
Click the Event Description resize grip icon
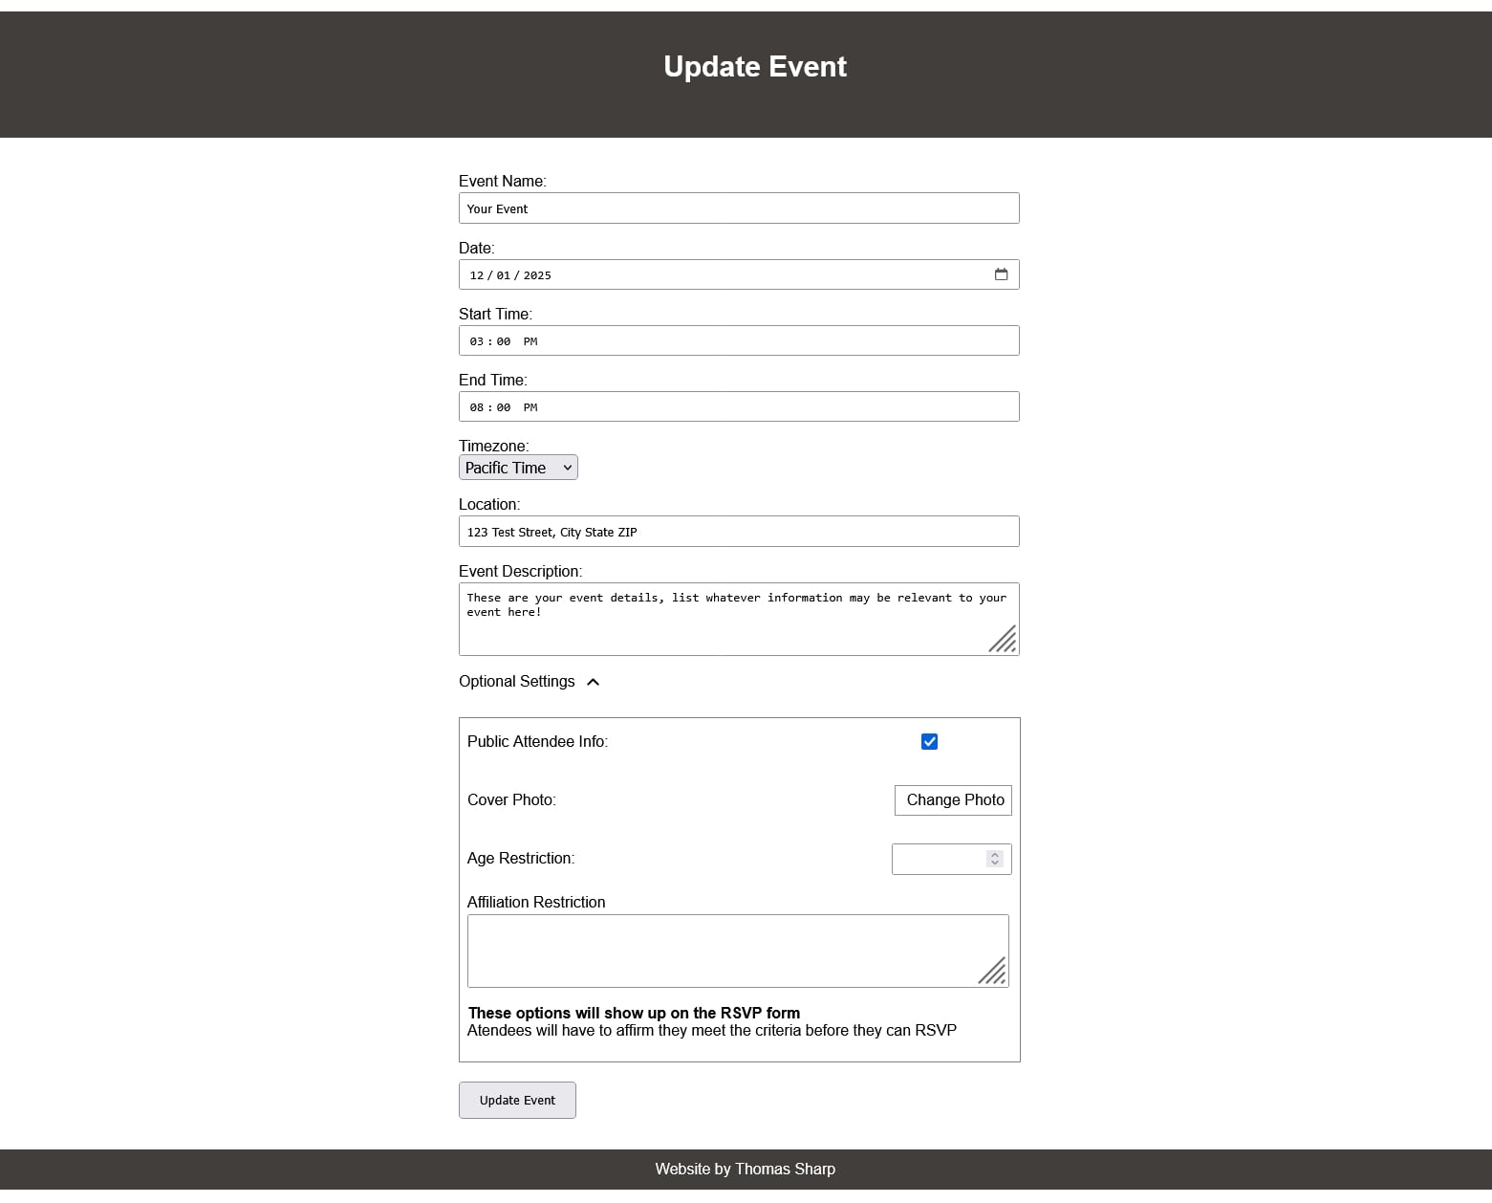pyautogui.click(x=1003, y=642)
